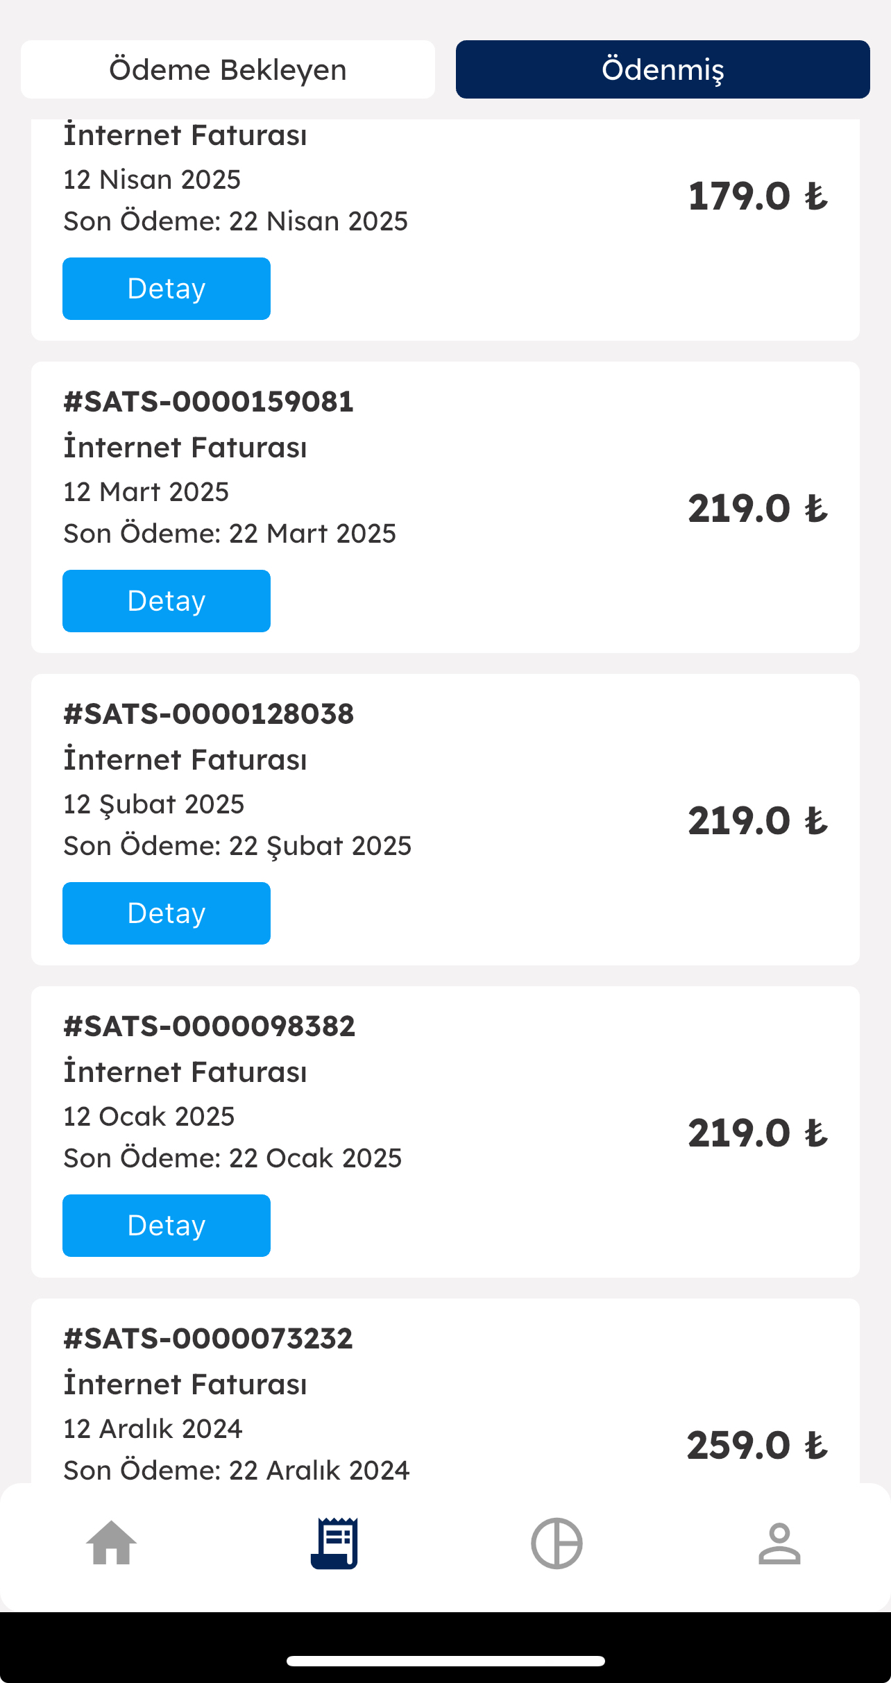The width and height of the screenshot is (891, 1683).
Task: Tap invoice number #SATS-0000073232
Action: [x=207, y=1339]
